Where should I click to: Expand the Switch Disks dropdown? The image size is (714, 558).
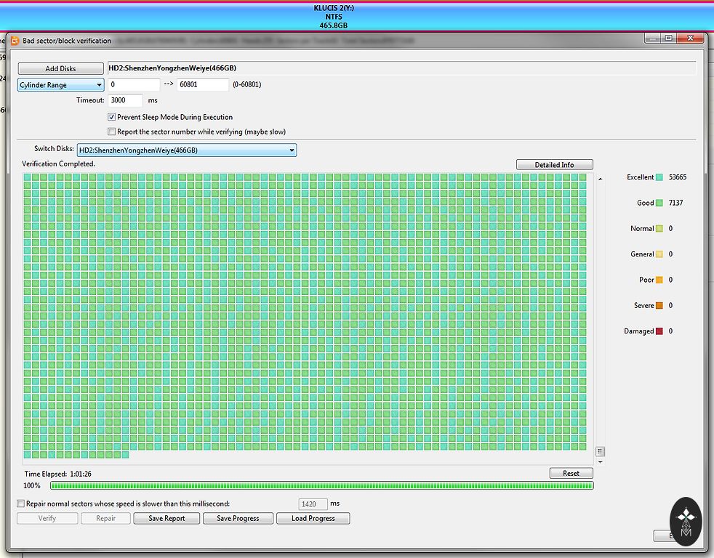click(187, 150)
